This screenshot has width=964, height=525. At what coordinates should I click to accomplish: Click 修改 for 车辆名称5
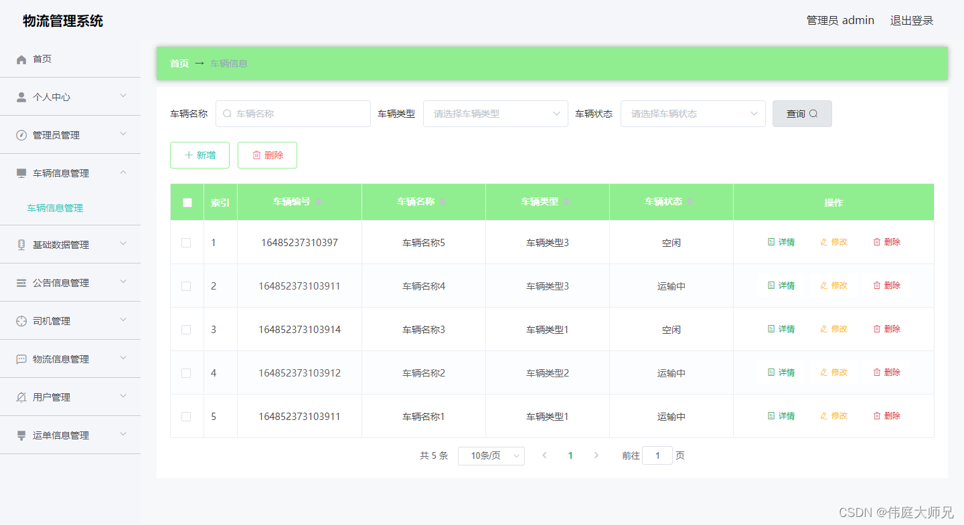[x=834, y=242]
